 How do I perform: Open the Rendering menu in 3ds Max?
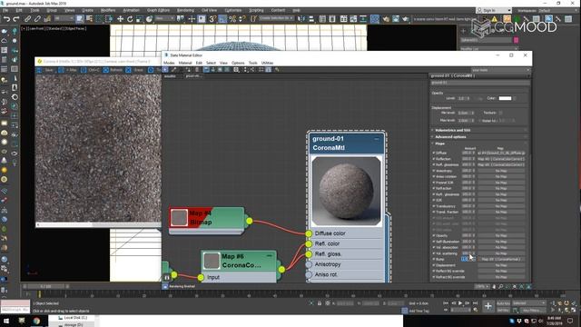pyautogui.click(x=185, y=10)
